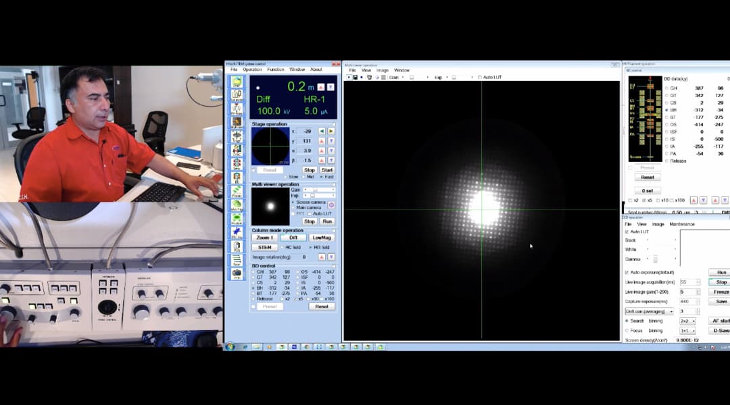Viewport: 730px width, 405px height.
Task: Enable Auto LUT in the Multi viewer toolbar
Action: pos(480,77)
